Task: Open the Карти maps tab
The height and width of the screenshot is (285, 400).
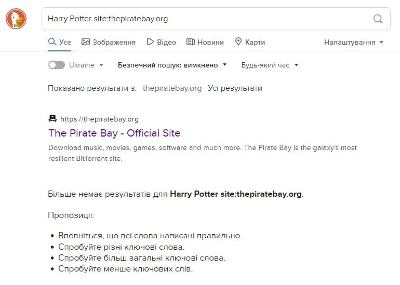Action: pos(250,42)
